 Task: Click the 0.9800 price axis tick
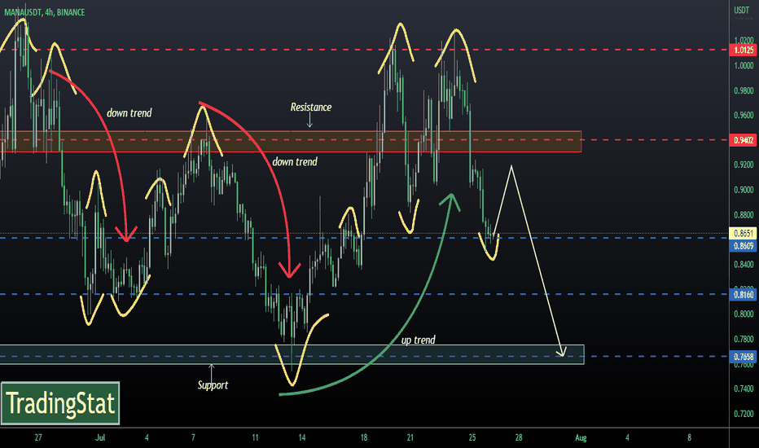coord(744,90)
